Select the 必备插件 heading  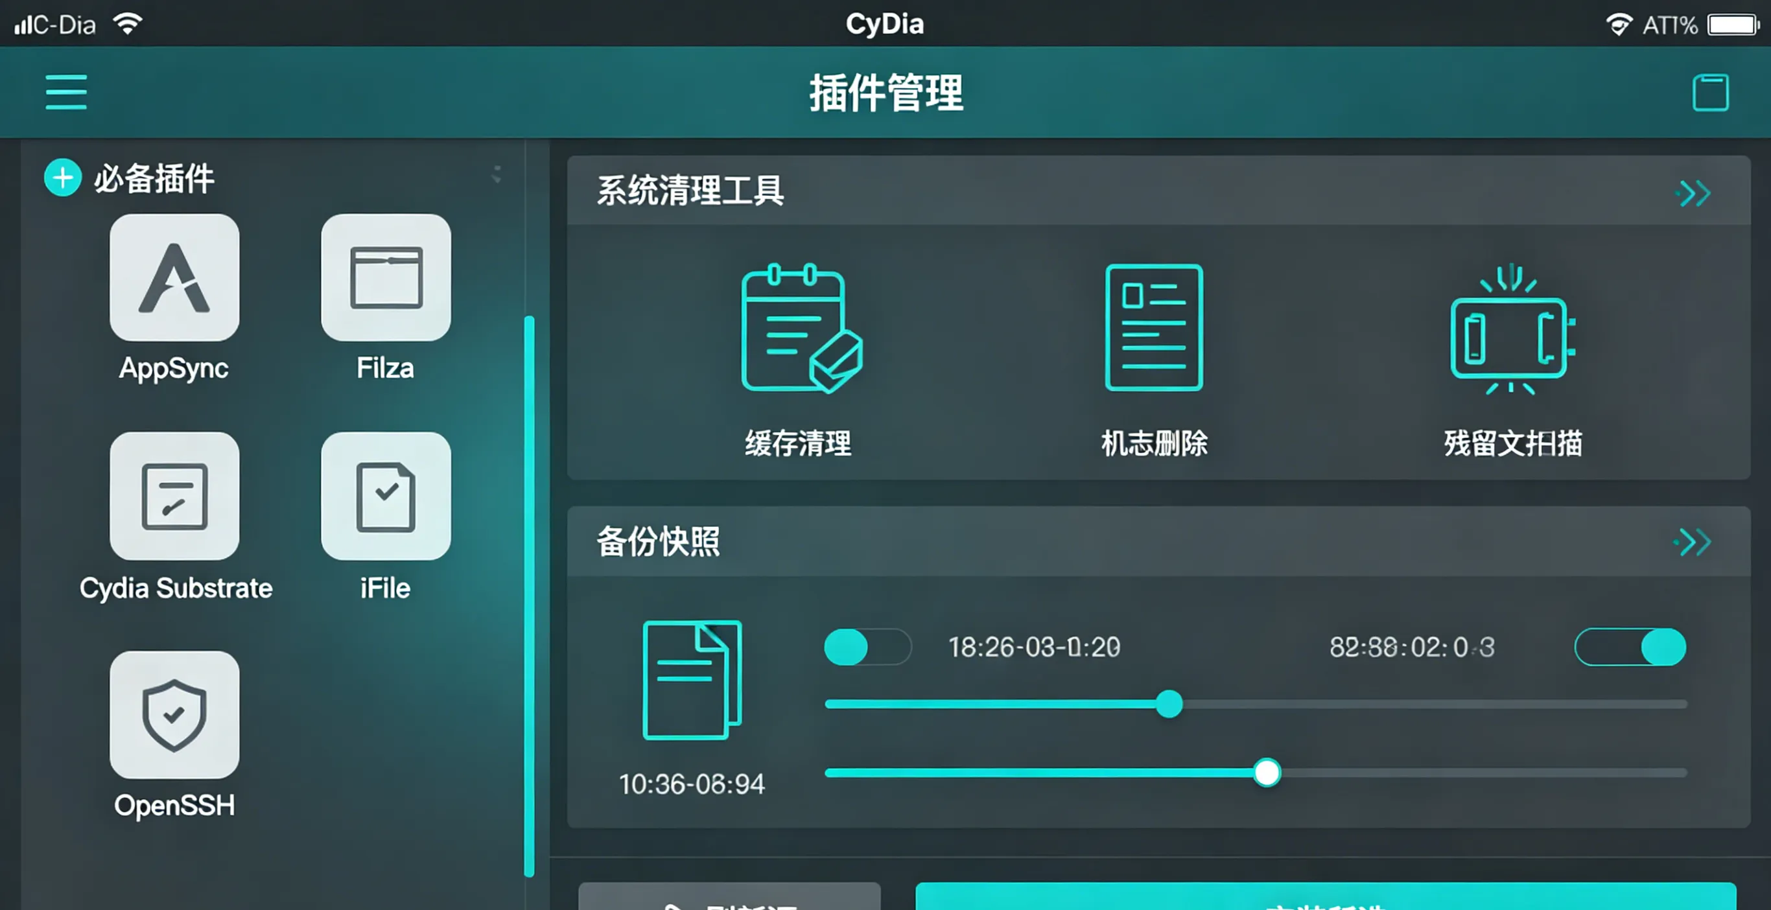[x=154, y=179]
